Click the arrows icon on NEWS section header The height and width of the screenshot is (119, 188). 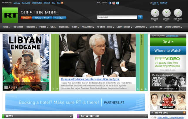70,116
